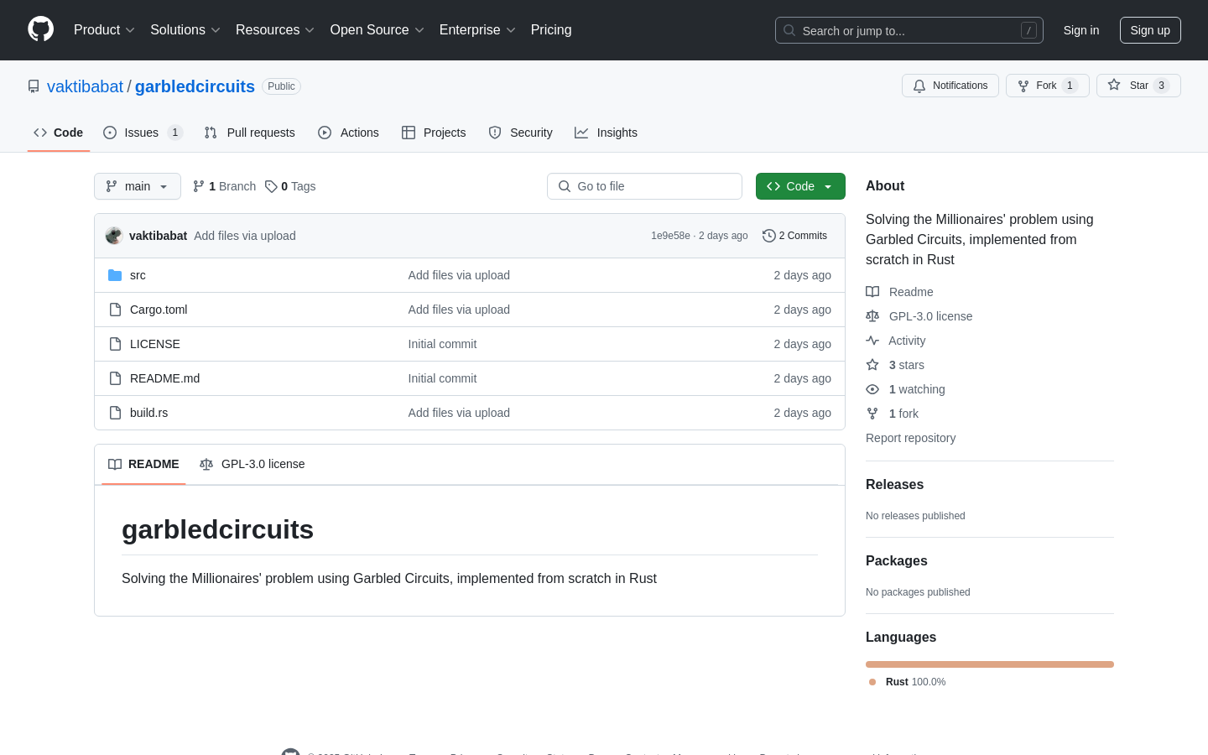Open the main branch selector

138,186
